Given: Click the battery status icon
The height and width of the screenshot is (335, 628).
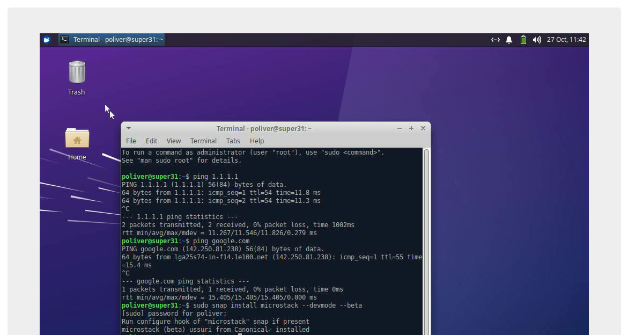Looking at the screenshot, I should [523, 40].
